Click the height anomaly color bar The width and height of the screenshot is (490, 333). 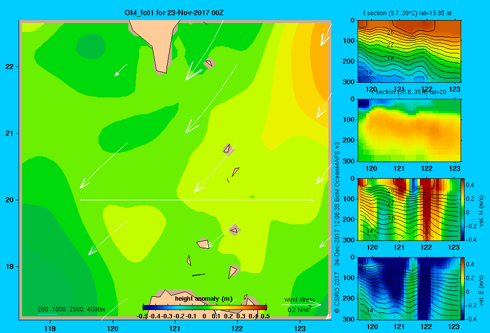point(205,308)
